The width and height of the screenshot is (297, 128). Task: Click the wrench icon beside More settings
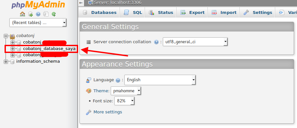pos(89,112)
